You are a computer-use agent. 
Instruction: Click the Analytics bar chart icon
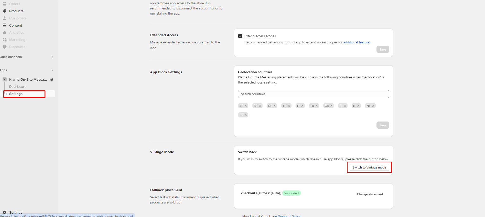point(5,32)
